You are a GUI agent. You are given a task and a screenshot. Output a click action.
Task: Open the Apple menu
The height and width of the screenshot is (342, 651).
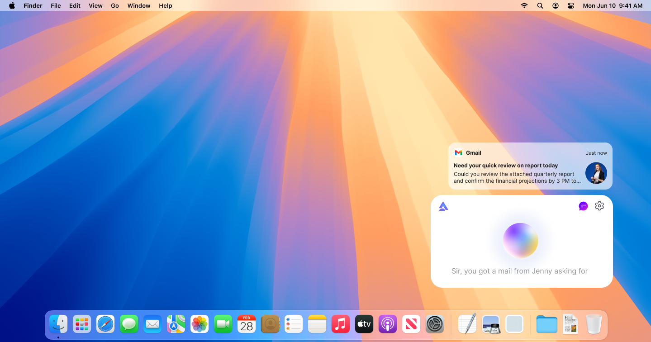(12, 5)
